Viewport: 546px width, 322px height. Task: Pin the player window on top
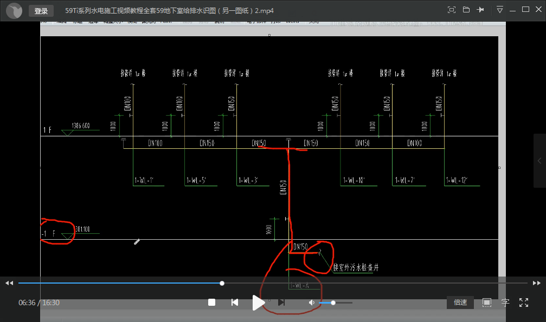[x=480, y=10]
